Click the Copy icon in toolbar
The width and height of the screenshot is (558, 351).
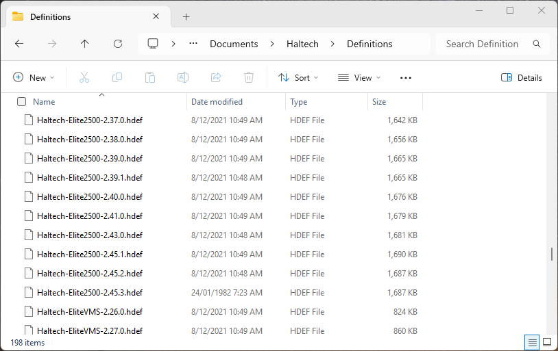117,77
